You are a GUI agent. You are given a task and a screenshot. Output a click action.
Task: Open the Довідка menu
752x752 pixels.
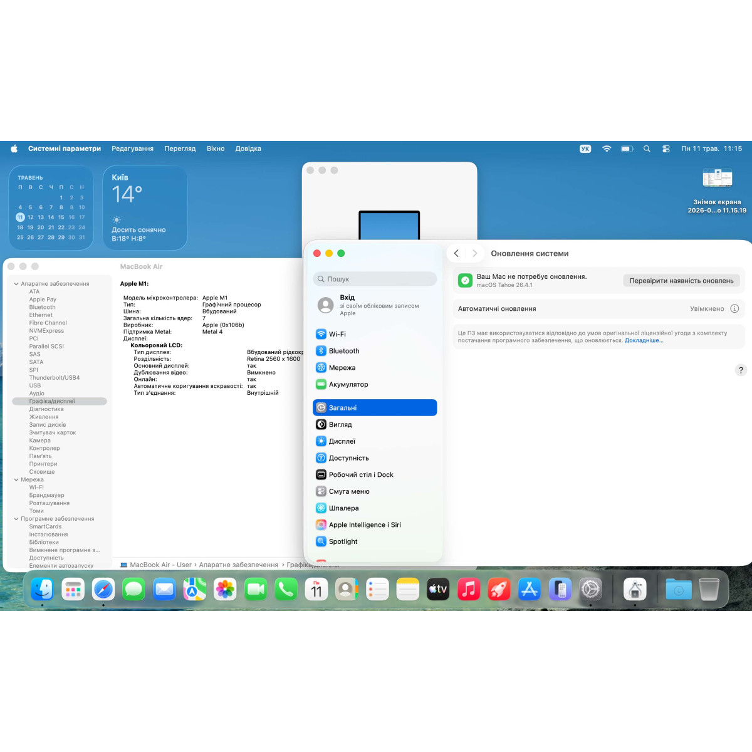(x=248, y=149)
